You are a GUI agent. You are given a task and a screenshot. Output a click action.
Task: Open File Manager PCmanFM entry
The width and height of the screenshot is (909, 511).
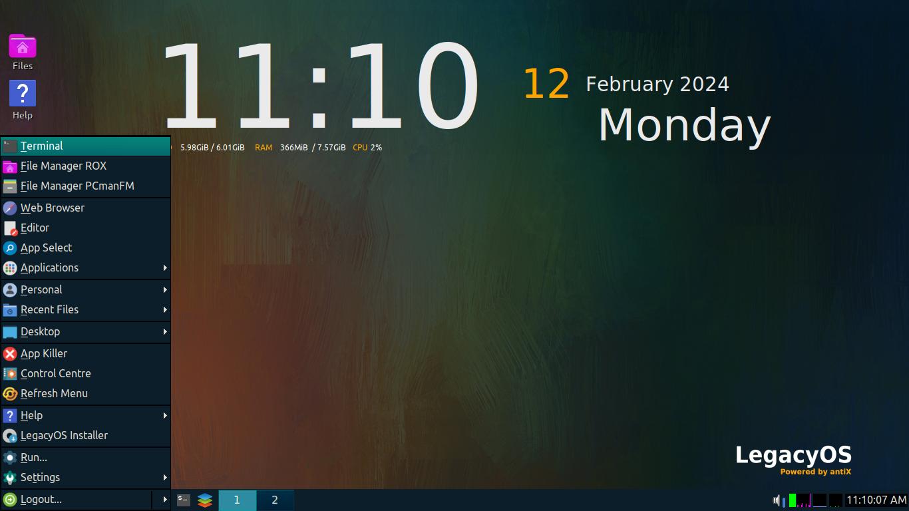[x=86, y=186]
